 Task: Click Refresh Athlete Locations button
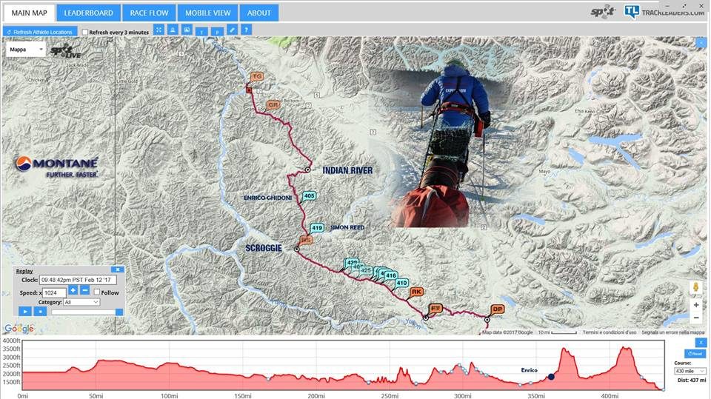point(40,32)
